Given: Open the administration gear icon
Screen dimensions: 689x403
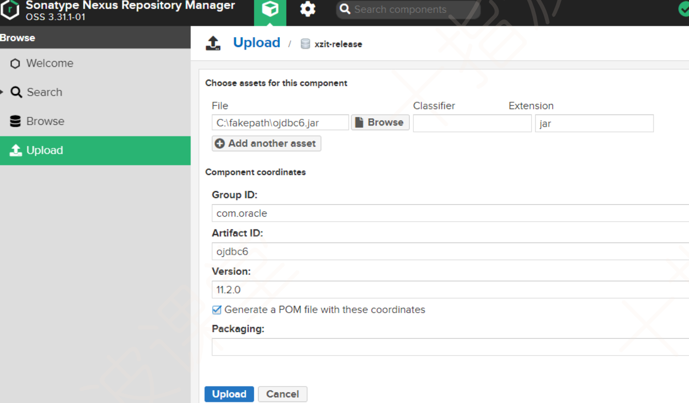Looking at the screenshot, I should coord(308,9).
